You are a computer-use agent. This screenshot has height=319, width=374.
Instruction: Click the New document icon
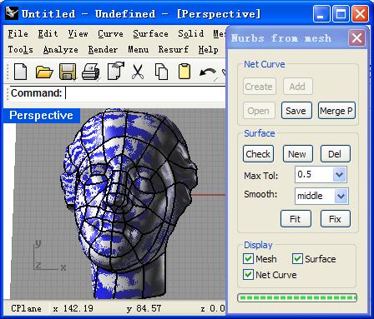click(x=20, y=72)
